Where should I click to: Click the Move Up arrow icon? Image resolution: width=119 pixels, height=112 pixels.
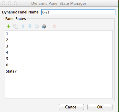(x=23, y=26)
